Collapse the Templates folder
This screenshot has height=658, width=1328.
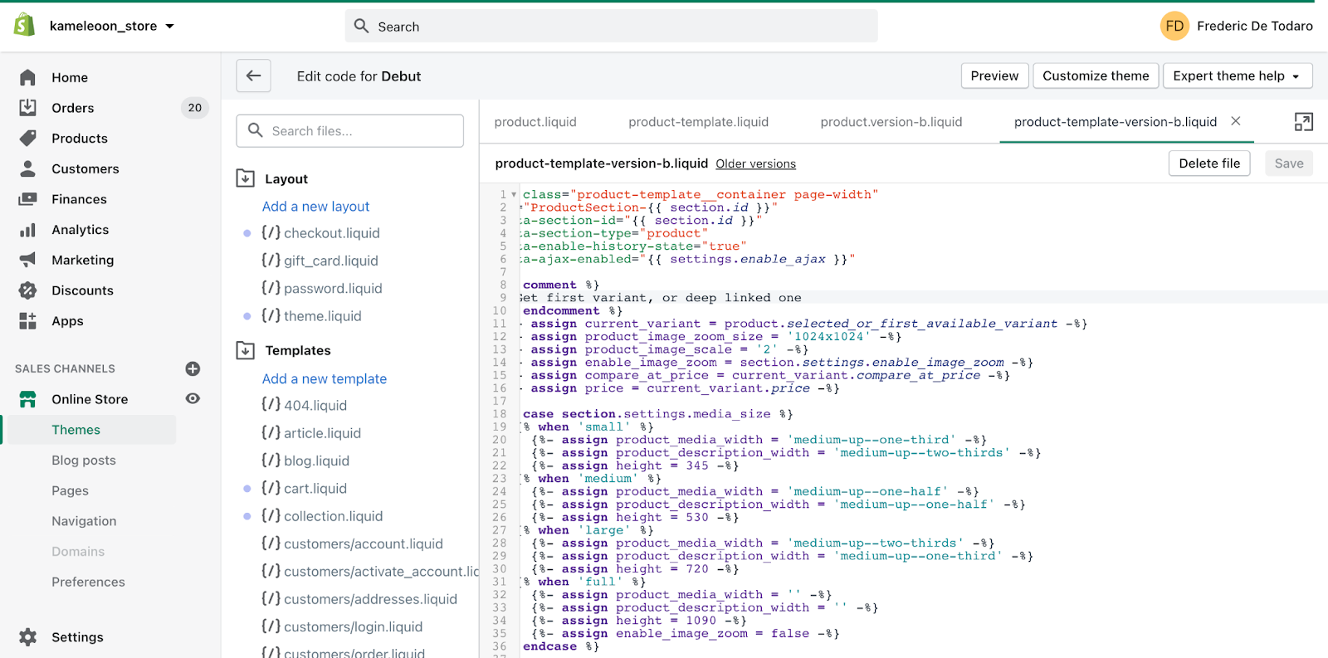coord(246,350)
